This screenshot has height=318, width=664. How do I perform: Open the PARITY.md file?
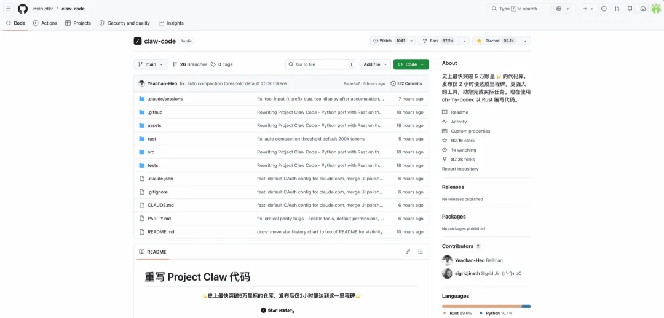coord(159,219)
